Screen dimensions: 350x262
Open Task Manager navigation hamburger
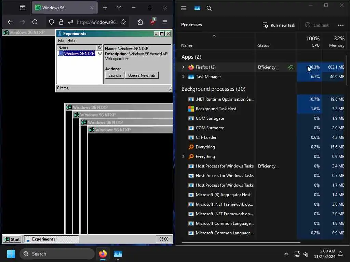184,8
